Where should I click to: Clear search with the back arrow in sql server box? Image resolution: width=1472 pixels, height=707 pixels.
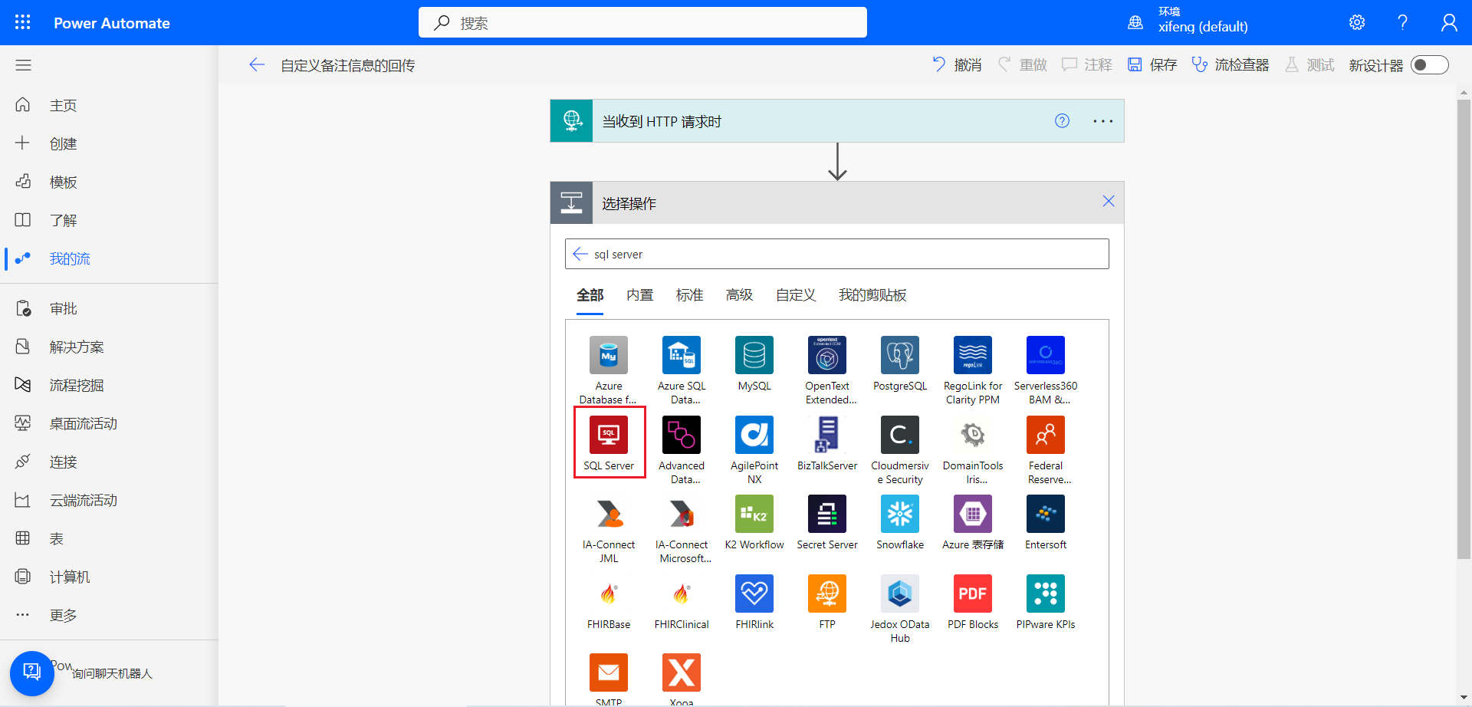tap(580, 254)
